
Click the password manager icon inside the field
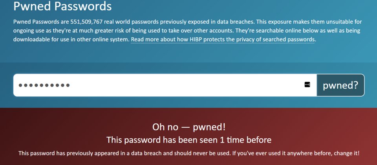pos(307,84)
